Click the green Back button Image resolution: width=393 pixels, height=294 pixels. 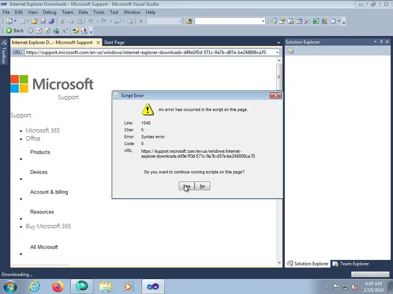point(15,31)
